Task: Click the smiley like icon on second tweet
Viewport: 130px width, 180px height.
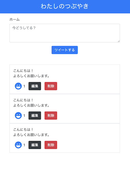Action: 18,116
